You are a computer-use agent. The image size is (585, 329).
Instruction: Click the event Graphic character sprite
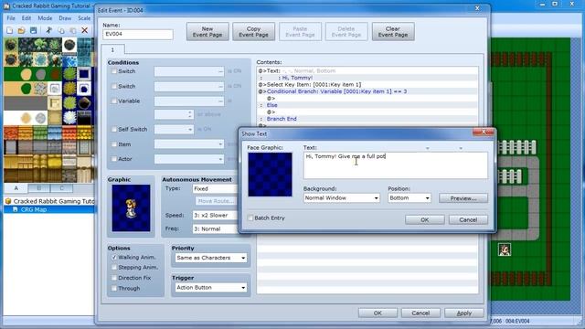coord(131,208)
